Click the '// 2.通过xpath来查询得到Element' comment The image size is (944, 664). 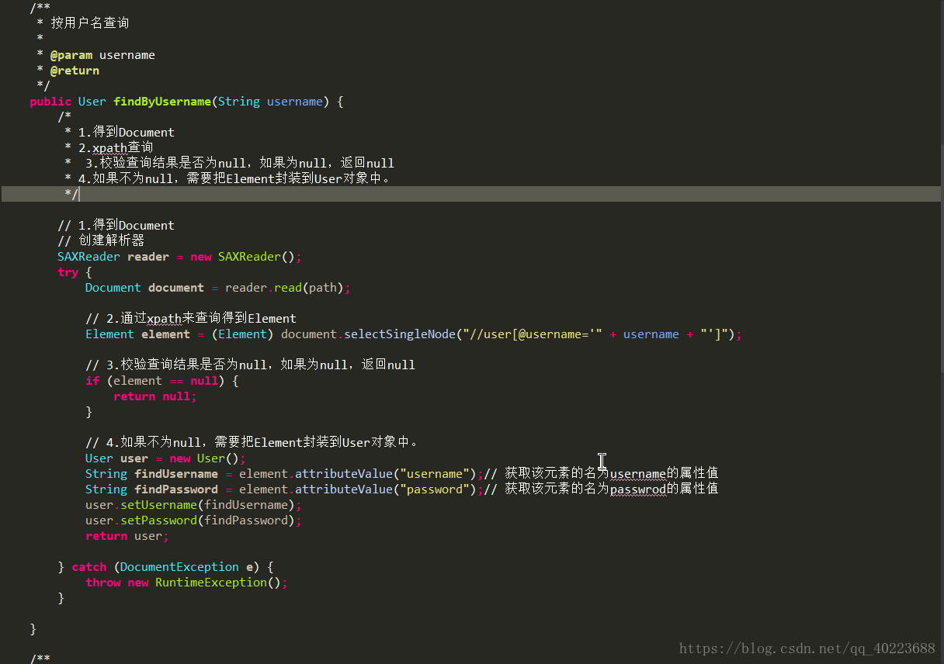pos(191,318)
